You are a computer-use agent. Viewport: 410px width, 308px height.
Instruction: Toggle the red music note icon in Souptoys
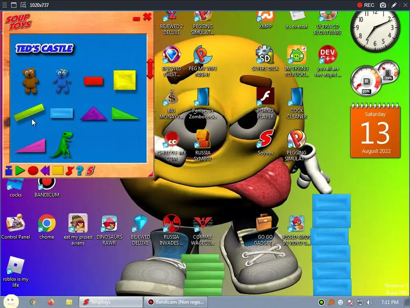point(70,170)
